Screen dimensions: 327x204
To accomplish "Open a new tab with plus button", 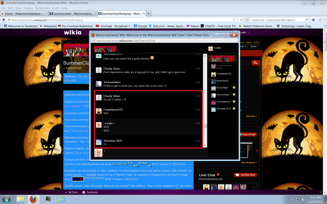I will [149, 14].
